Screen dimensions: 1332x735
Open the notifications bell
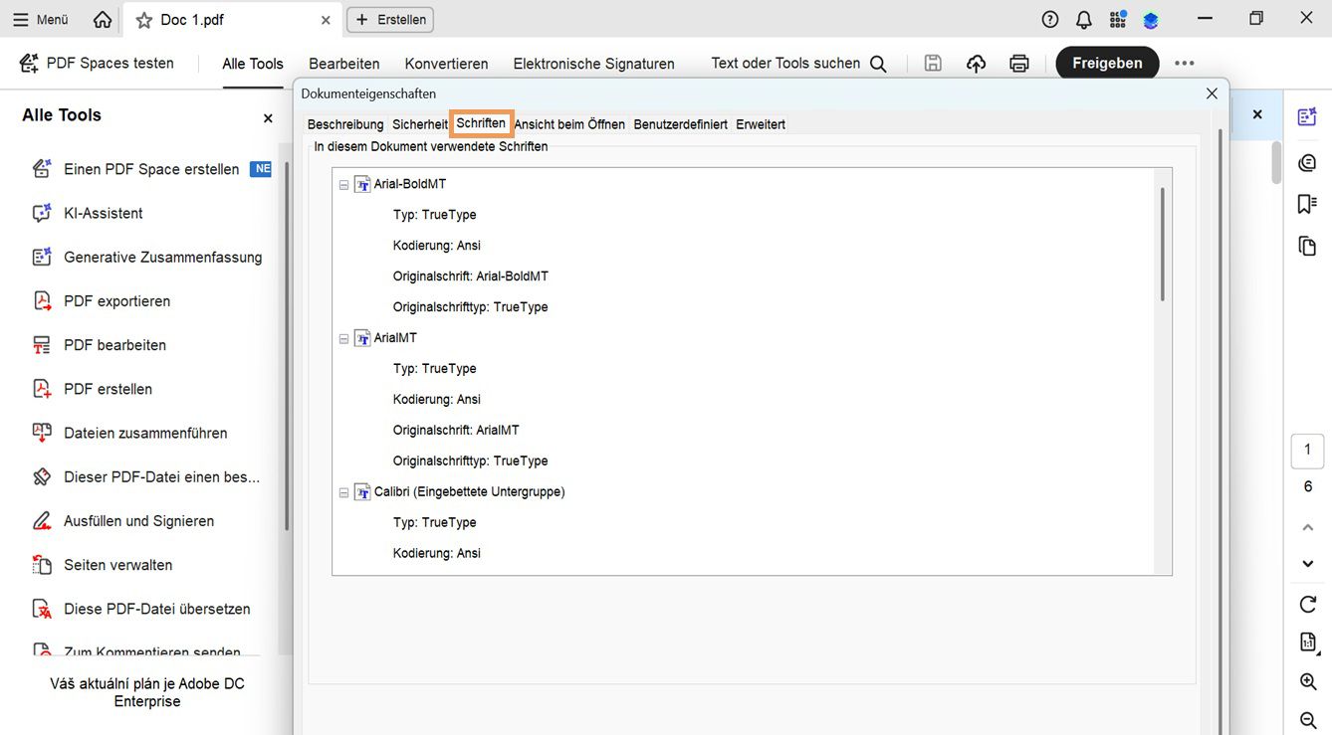click(1084, 20)
